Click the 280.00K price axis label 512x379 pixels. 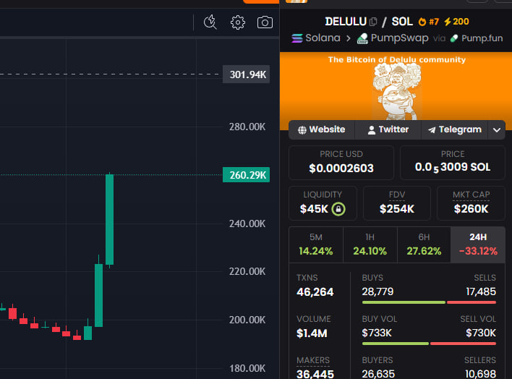(247, 127)
